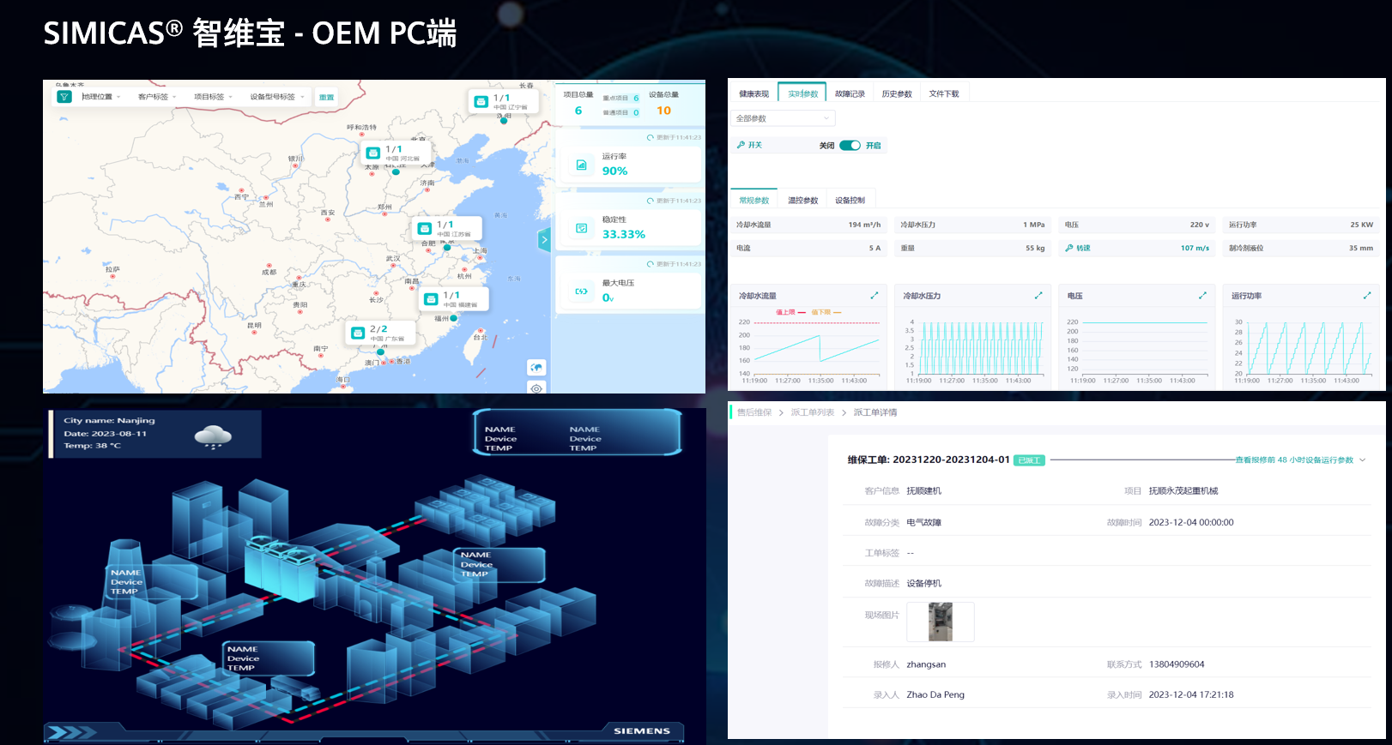1392x745 pixels.
Task: Click the 最大电压 battery icon
Action: coord(581,291)
